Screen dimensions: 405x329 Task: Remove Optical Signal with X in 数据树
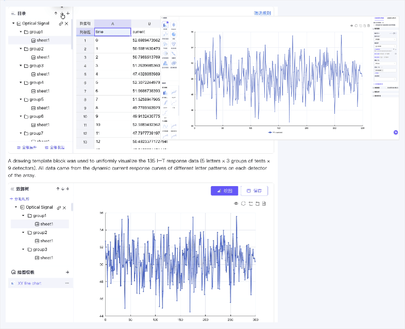64,207
